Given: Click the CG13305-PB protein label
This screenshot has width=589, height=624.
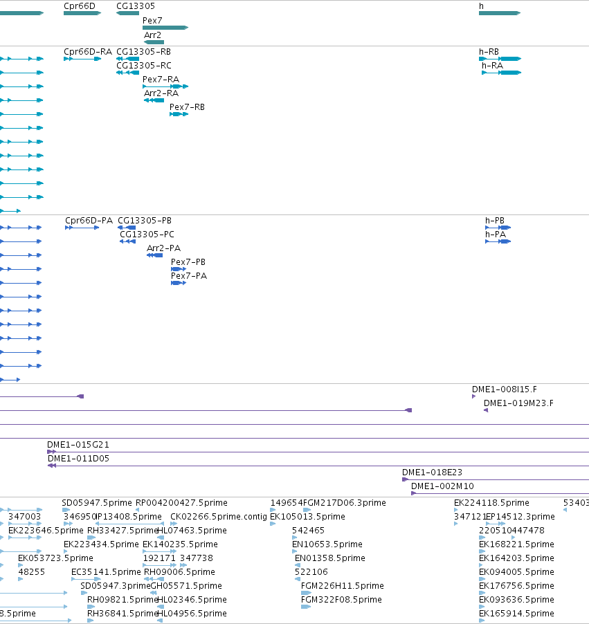Looking at the screenshot, I should [x=145, y=221].
